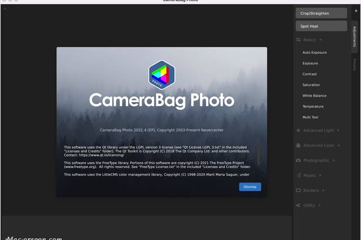
Task: Select the Spot Heal tool
Action: (x=321, y=26)
